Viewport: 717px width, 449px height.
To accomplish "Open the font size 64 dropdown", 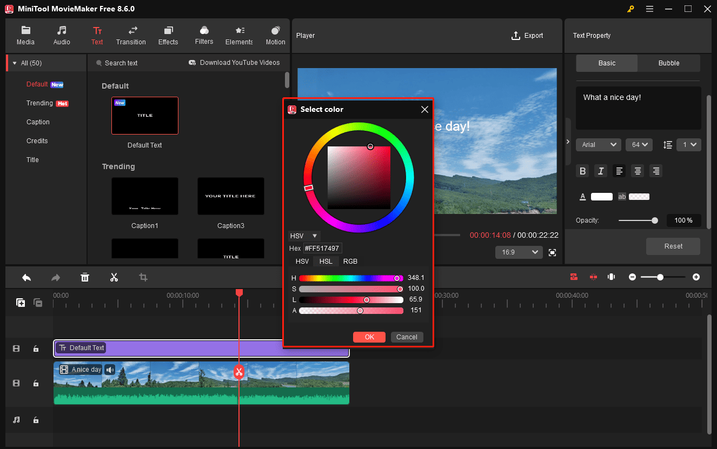I will (x=639, y=144).
